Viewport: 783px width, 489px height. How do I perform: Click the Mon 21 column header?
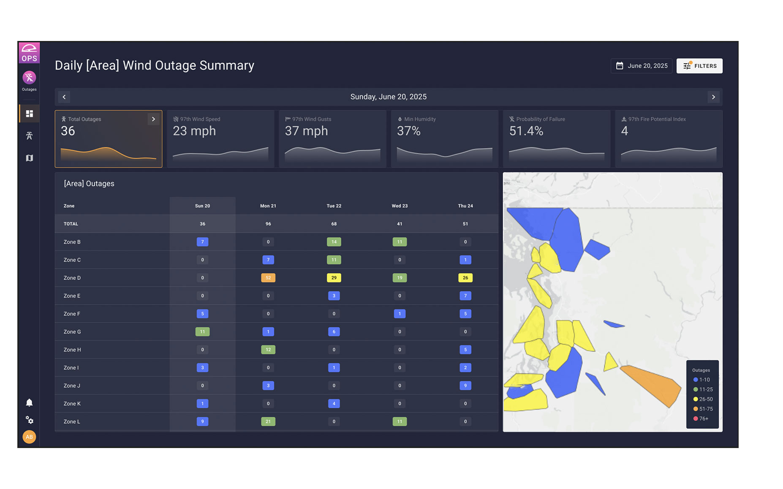click(268, 206)
